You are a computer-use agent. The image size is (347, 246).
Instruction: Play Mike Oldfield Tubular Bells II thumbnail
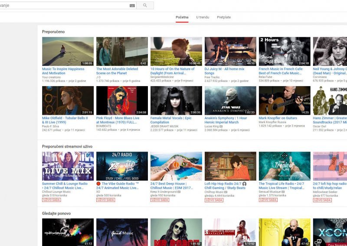tap(68, 100)
